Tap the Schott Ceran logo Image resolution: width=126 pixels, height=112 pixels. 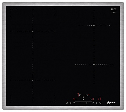coord(114,9)
